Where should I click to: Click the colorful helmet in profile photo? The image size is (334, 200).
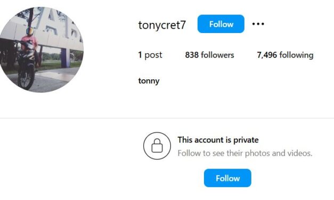[30, 31]
